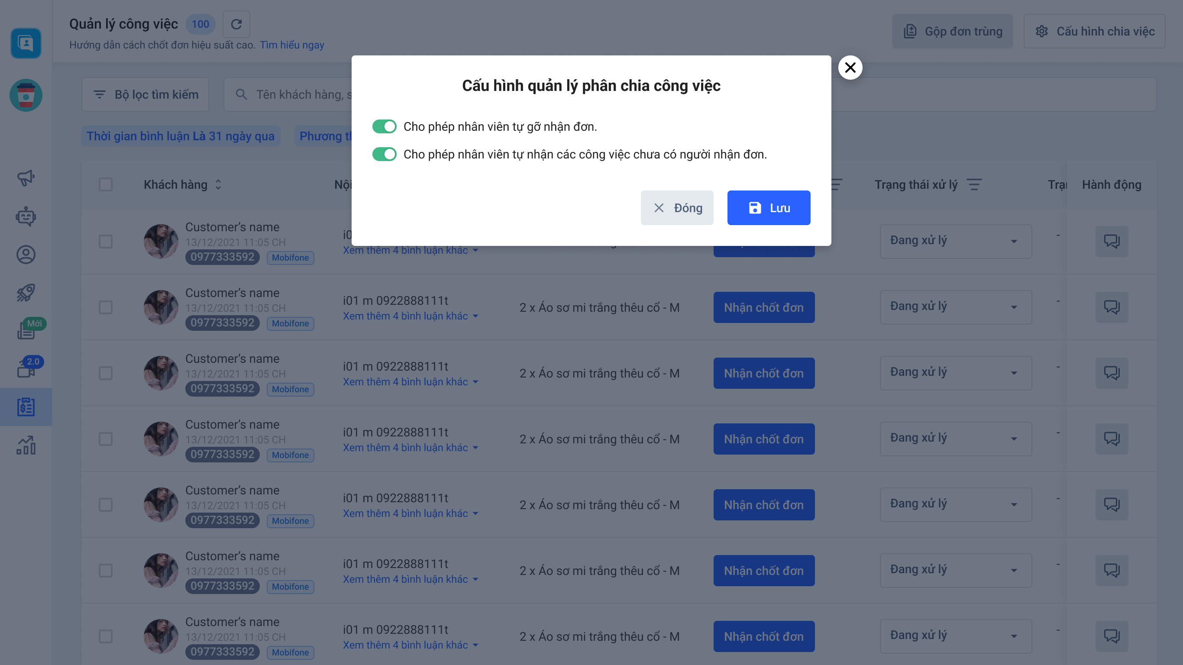This screenshot has width=1183, height=665.
Task: Save the configuration with the Lưu button
Action: [768, 208]
